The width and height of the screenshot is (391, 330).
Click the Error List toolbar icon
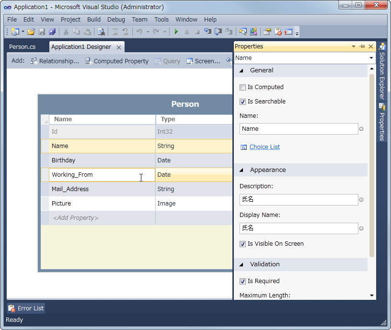[278, 32]
